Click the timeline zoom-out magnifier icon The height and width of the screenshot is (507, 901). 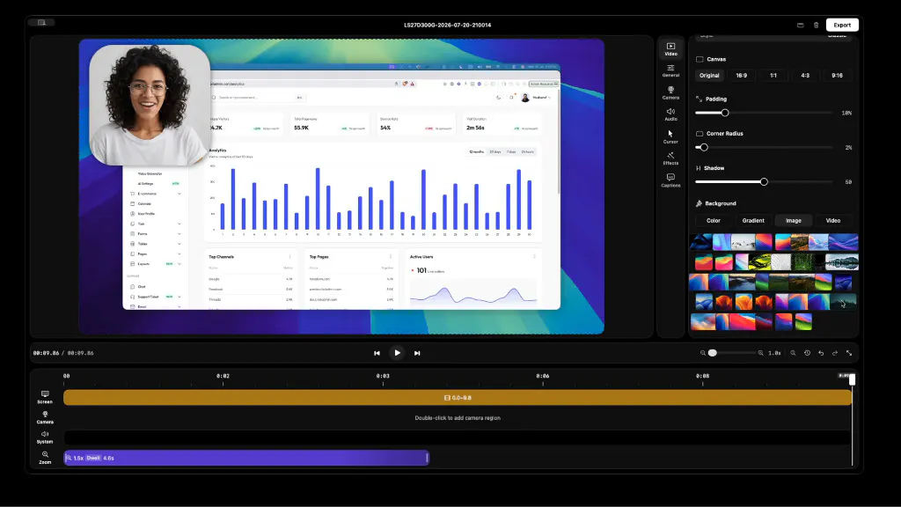(703, 353)
